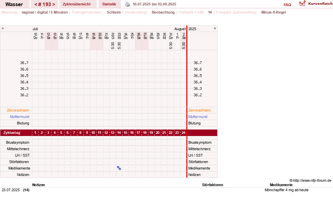Click the left Zervixschleim label
This screenshot has width=333, height=198.
tap(18, 110)
